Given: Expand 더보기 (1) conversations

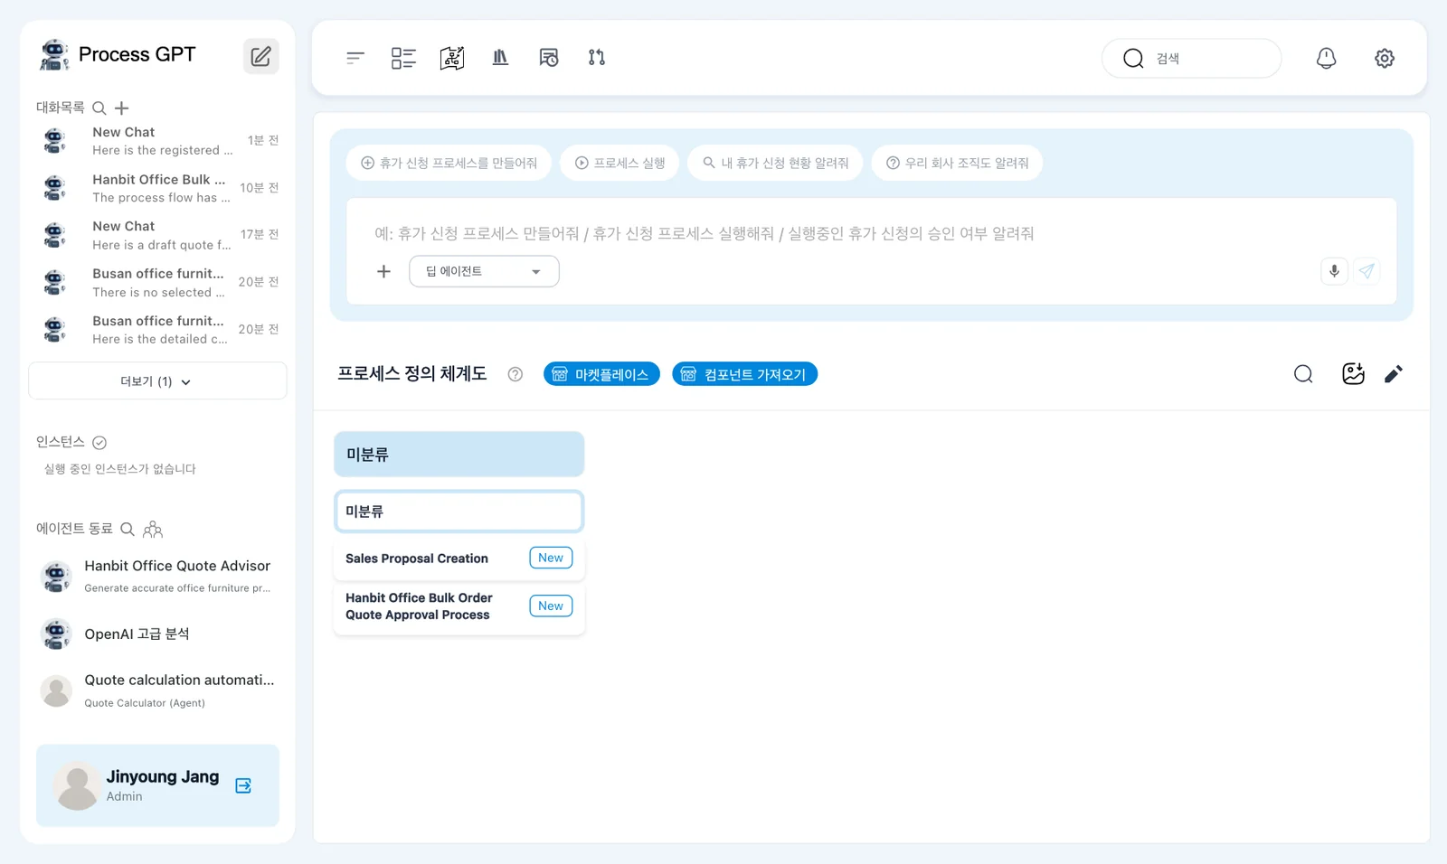Looking at the screenshot, I should (157, 381).
